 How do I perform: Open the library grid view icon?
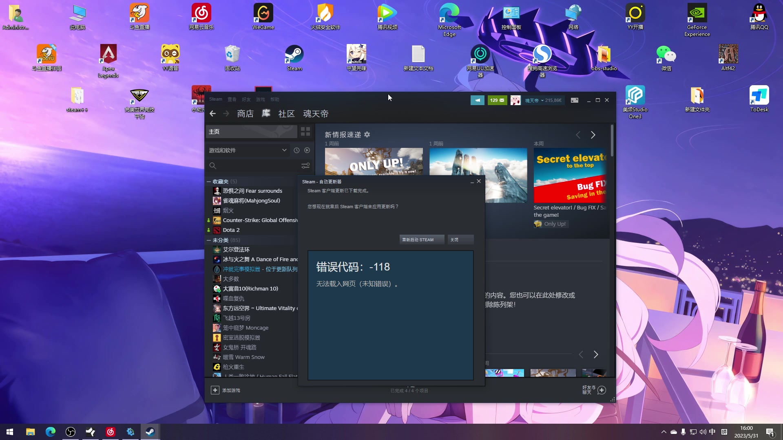[x=305, y=132]
